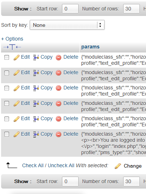Click the Check All link
The image size is (146, 194).
tap(33, 165)
